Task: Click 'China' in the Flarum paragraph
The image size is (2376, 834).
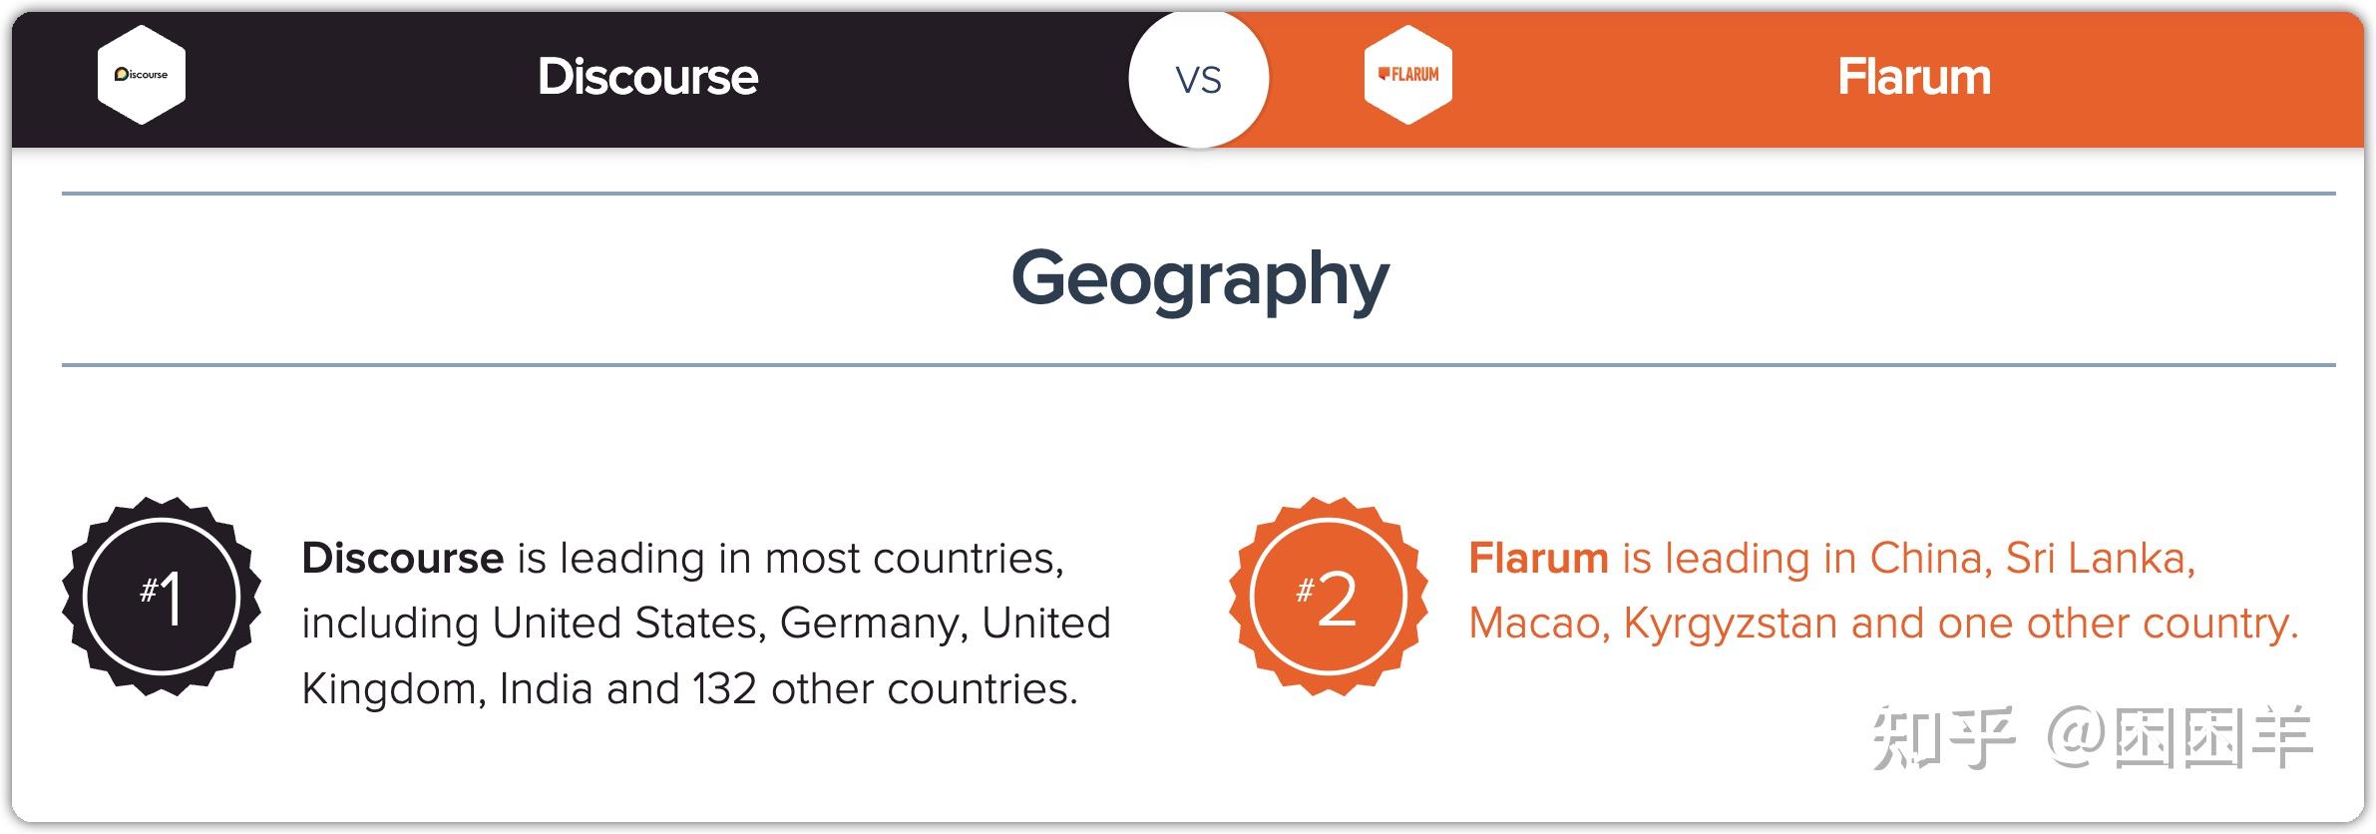Action: 1925,558
